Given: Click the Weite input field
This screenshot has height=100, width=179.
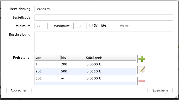Looking at the screenshot, I should [139, 26].
